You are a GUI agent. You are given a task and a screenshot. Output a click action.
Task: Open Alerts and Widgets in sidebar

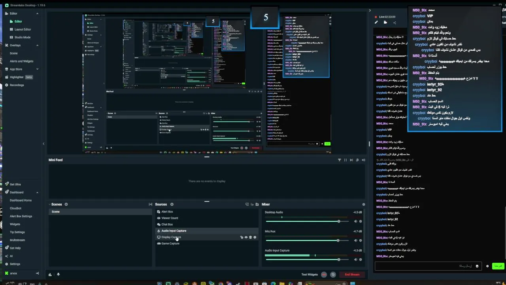click(21, 61)
